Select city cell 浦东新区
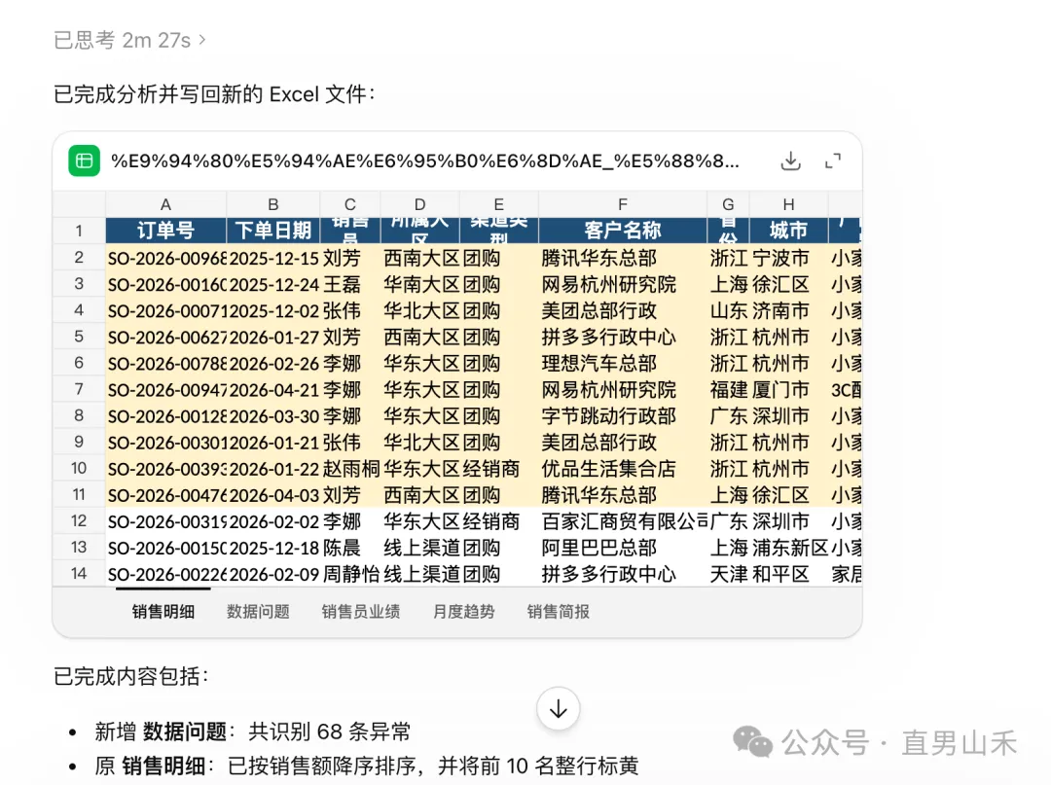Image resolution: width=1051 pixels, height=785 pixels. click(789, 548)
